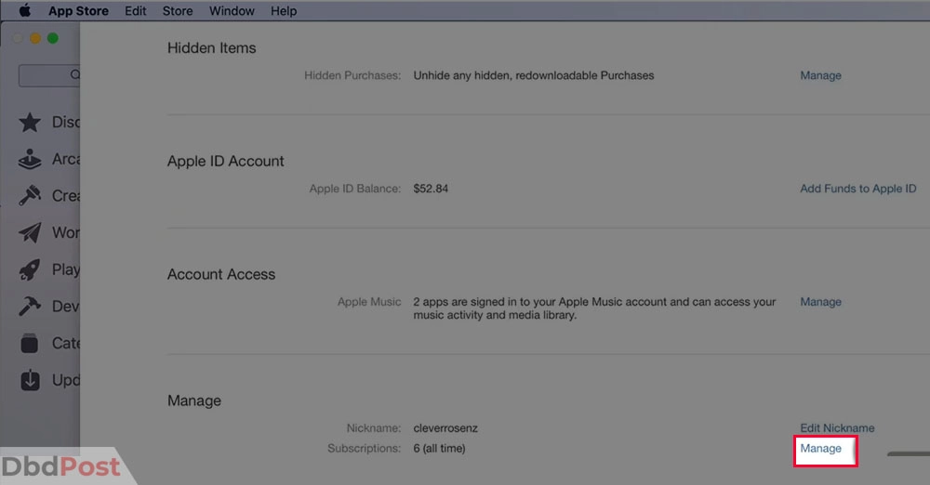This screenshot has width=930, height=485.
Task: Click the Discover star icon in sidebar
Action: point(30,122)
